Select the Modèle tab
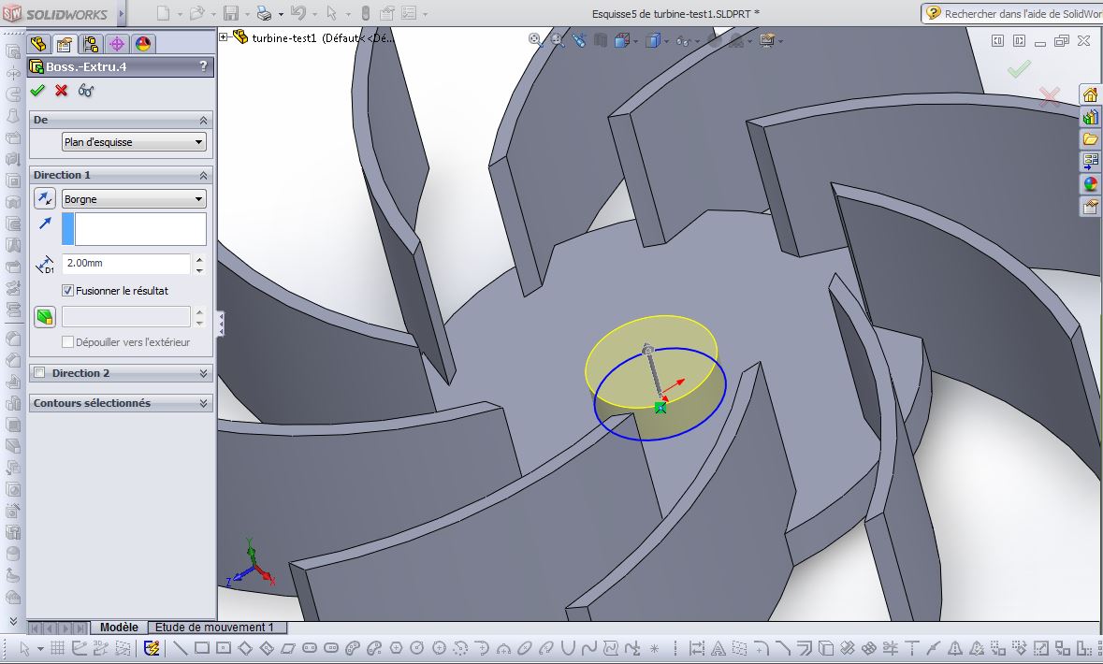The width and height of the screenshot is (1103, 664). 118,628
